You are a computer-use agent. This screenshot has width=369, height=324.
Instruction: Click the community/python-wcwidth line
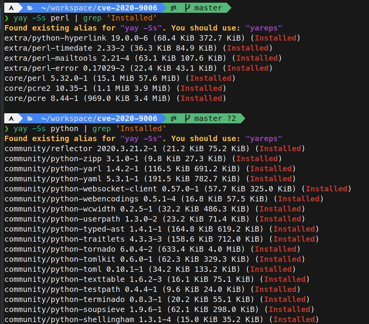[x=155, y=209]
